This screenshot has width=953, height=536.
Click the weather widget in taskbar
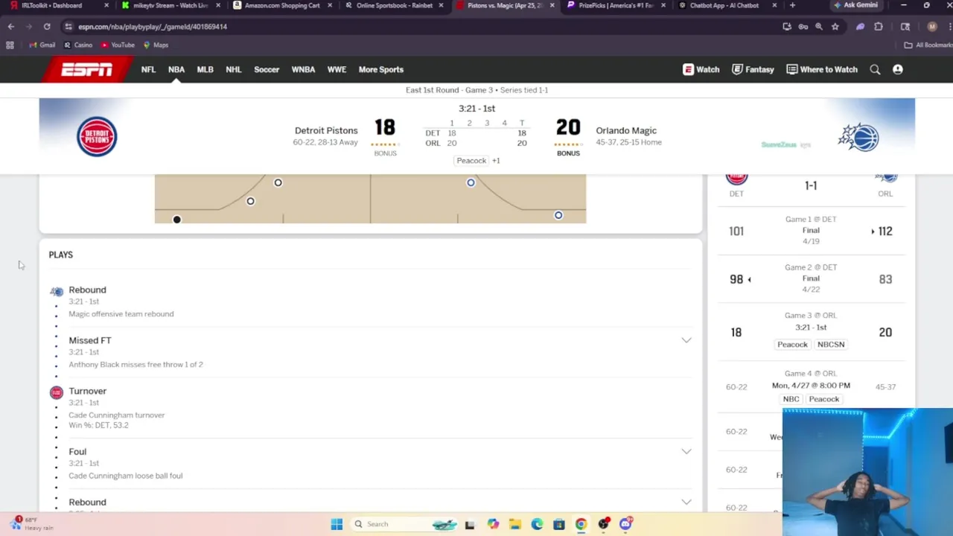point(33,524)
